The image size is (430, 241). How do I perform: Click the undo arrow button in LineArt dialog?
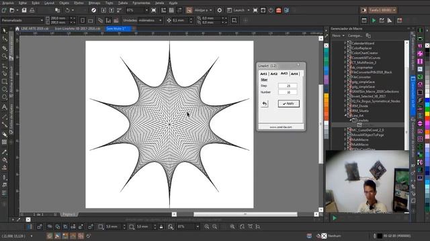point(264,104)
